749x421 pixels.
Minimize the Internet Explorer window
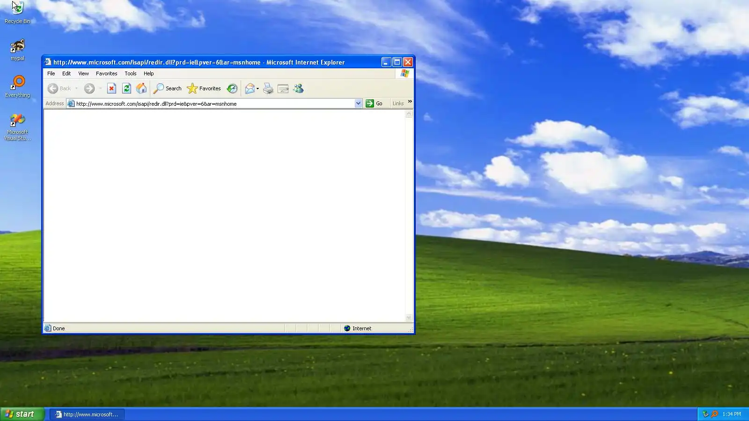point(386,62)
